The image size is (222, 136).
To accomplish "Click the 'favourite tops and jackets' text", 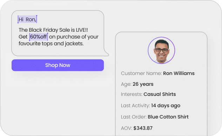I will click(x=51, y=44).
